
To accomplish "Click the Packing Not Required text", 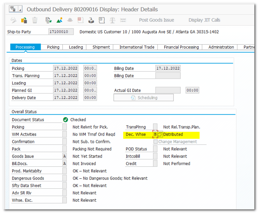I will pos(92,149).
